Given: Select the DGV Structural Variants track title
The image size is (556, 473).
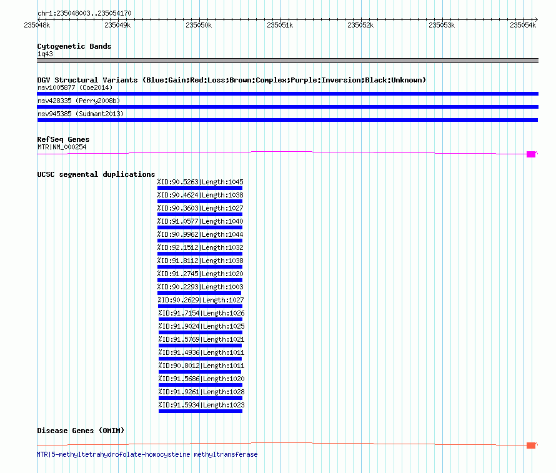Looking at the screenshot, I should [x=232, y=80].
